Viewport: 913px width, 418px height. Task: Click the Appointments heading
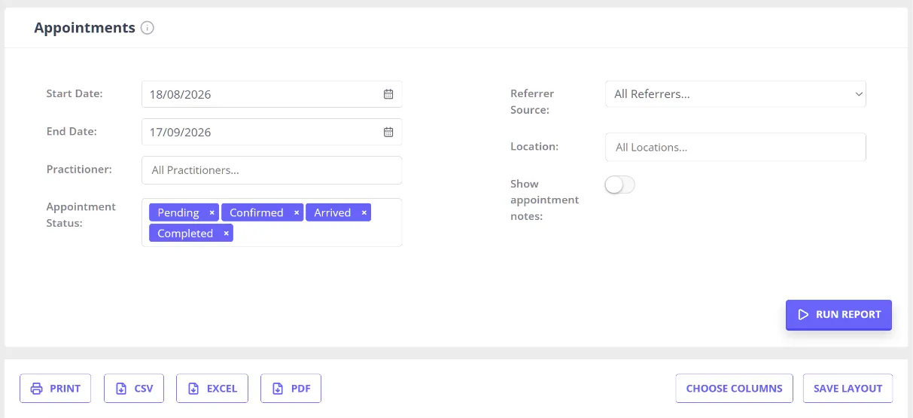click(85, 28)
